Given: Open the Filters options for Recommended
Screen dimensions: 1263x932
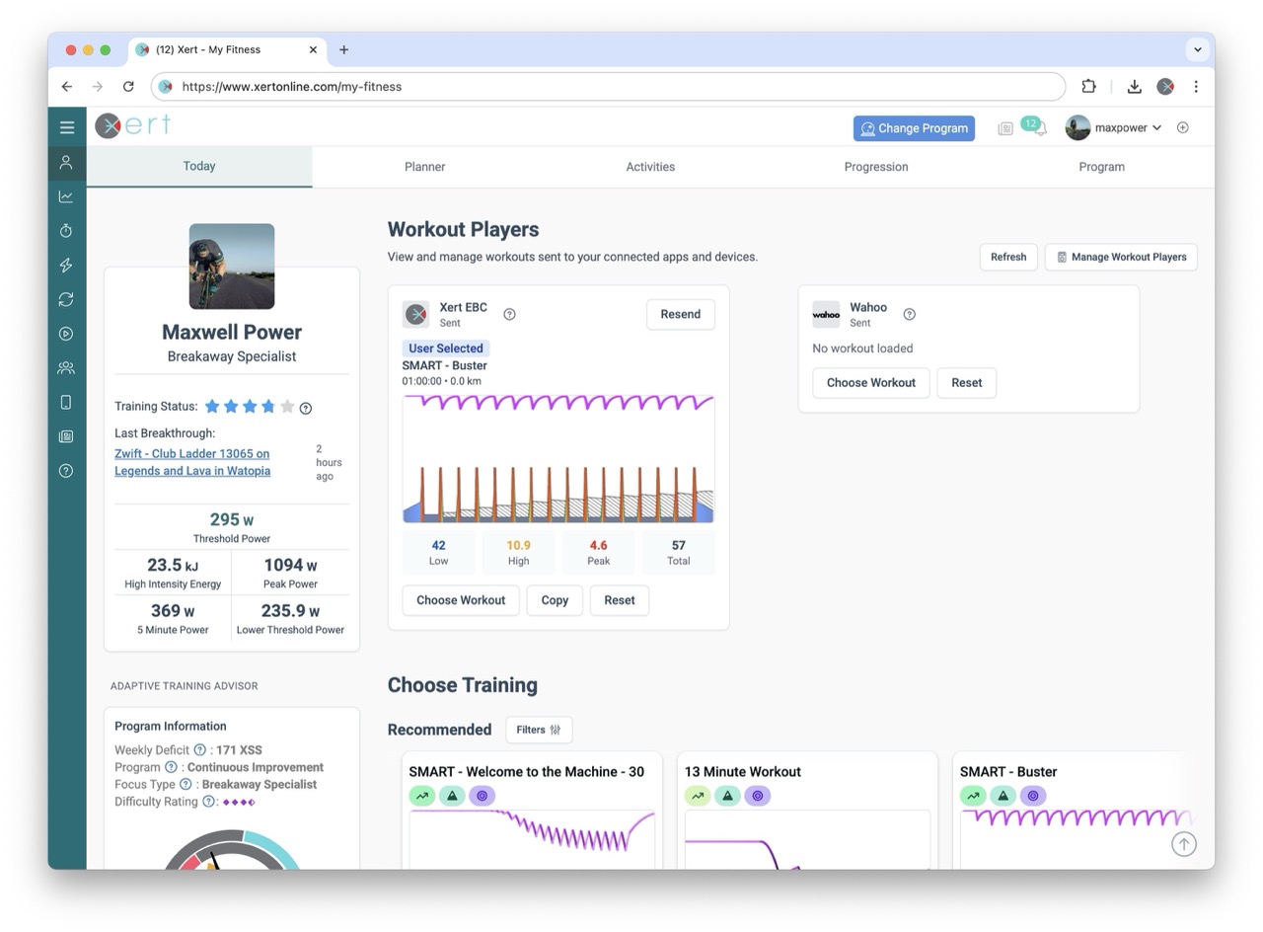Looking at the screenshot, I should tap(539, 730).
